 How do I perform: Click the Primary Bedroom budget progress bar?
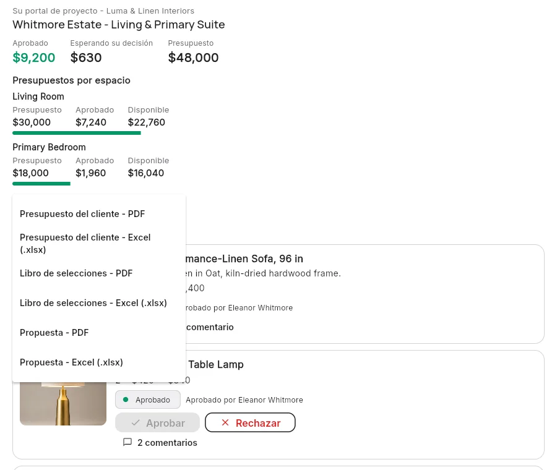pos(41,184)
